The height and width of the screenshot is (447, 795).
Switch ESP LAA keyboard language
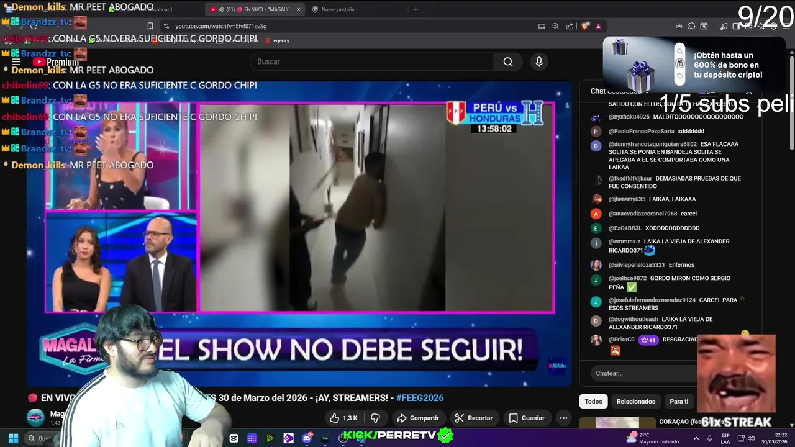click(x=725, y=438)
